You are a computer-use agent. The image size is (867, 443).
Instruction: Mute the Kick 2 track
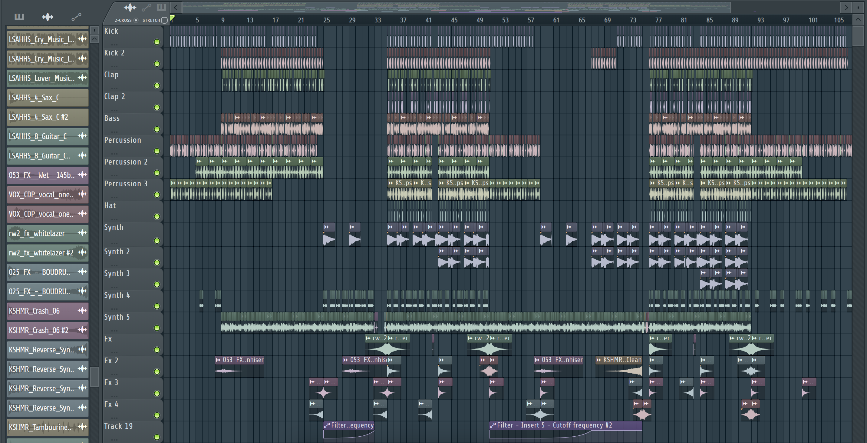pyautogui.click(x=157, y=64)
